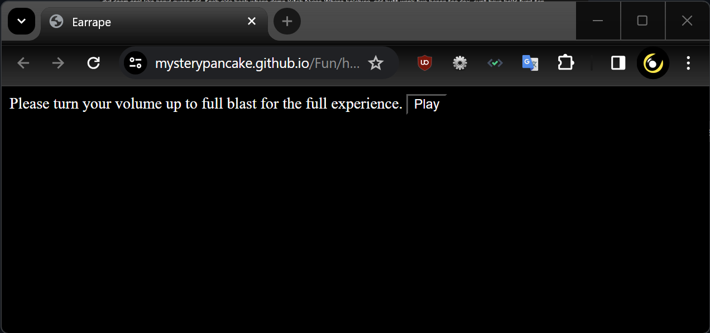Open a new tab with plus button
The height and width of the screenshot is (333, 710).
[x=287, y=22]
